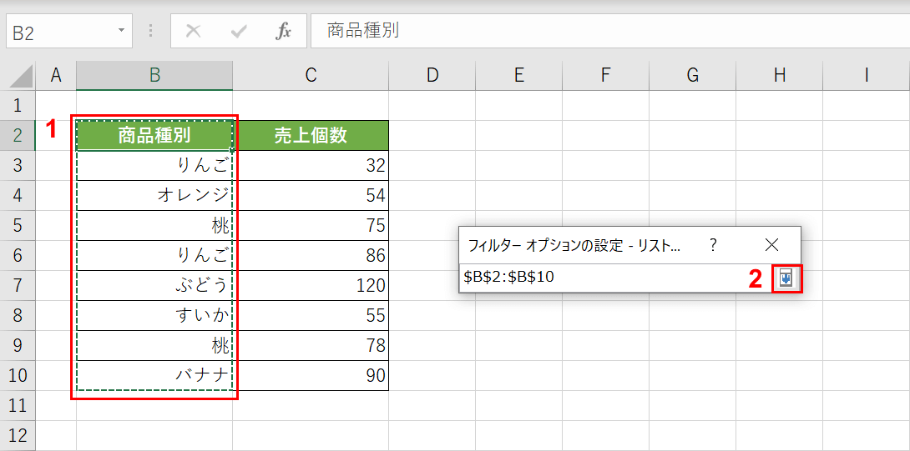Click the cell with value 86
Viewport: 910px width, 451px height.
[311, 256]
